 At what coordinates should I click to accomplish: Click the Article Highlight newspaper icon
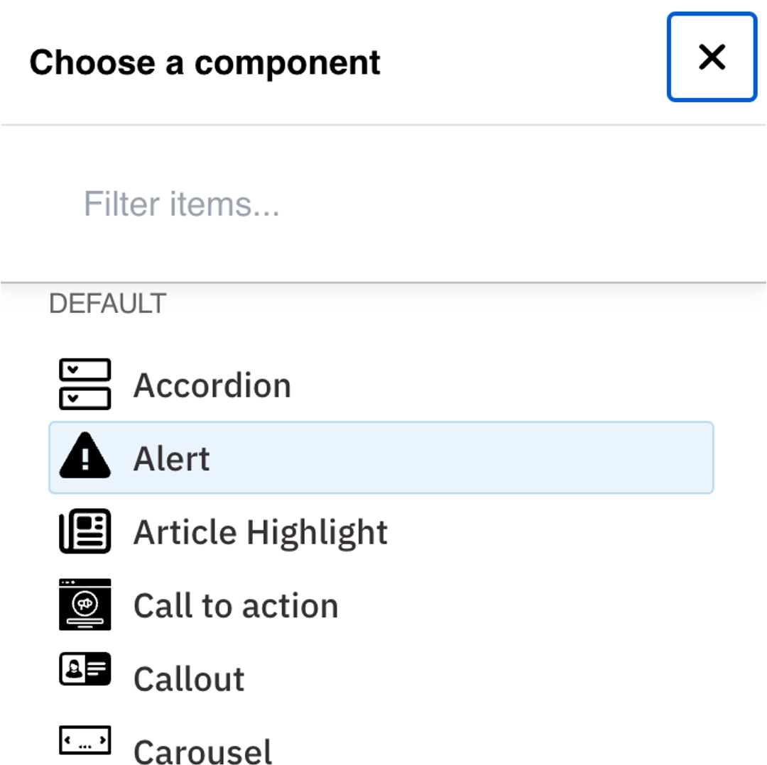pos(85,532)
